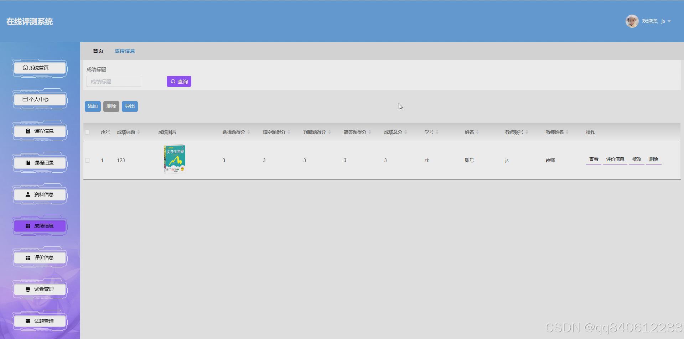Sort by 学号 column
The height and width of the screenshot is (339, 684).
point(437,132)
